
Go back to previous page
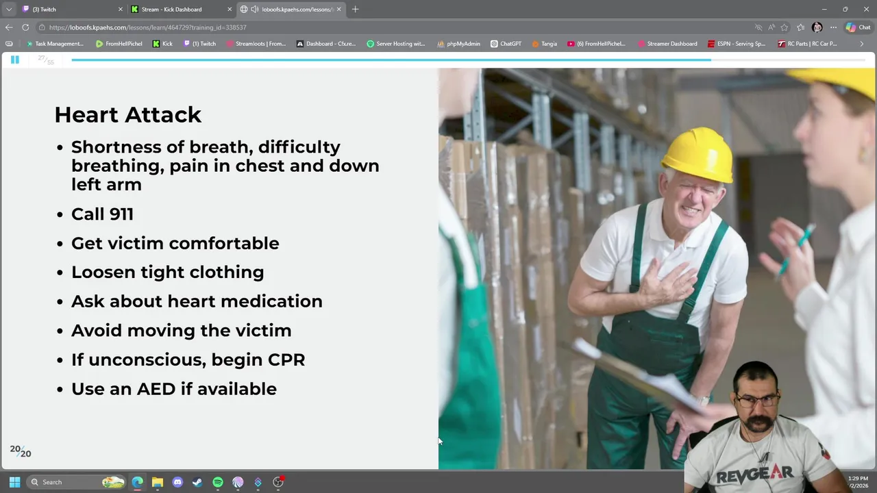coord(8,27)
